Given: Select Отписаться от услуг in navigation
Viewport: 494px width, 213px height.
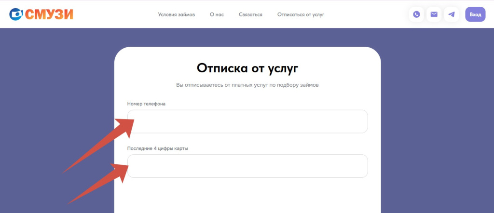Looking at the screenshot, I should 301,14.
